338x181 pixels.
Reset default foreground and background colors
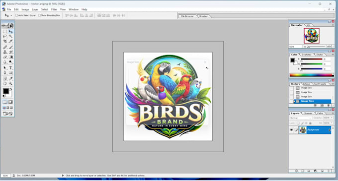click(3, 96)
